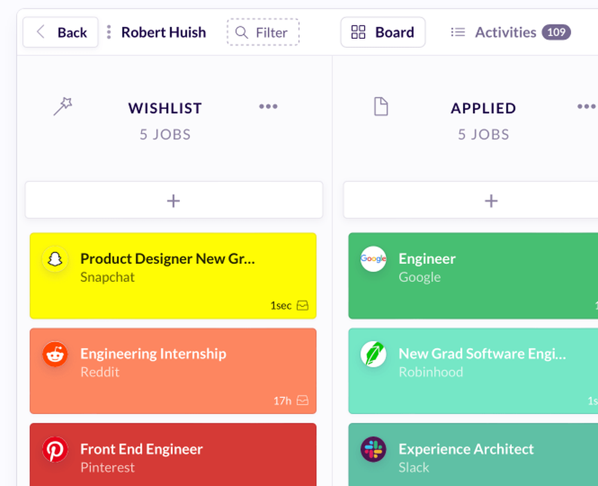The width and height of the screenshot is (598, 486).
Task: Click the document icon above Applied column
Action: click(381, 106)
